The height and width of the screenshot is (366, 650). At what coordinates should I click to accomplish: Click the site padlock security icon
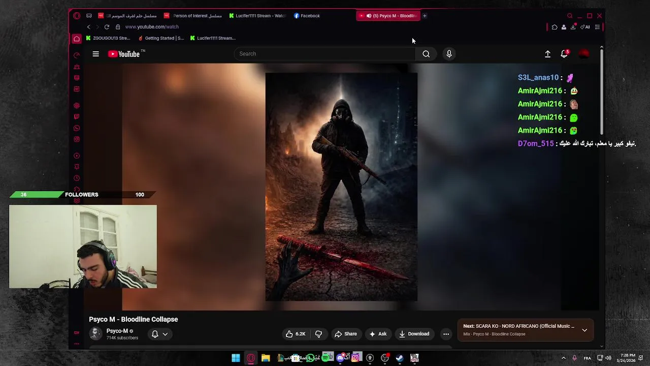118,27
